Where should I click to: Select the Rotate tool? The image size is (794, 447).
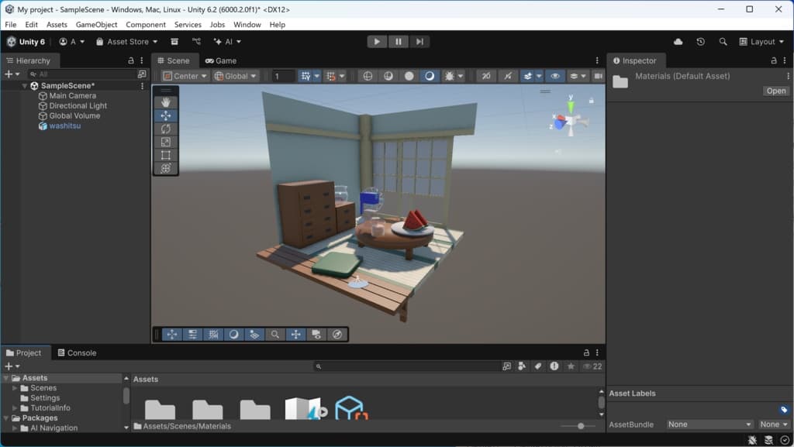[166, 129]
